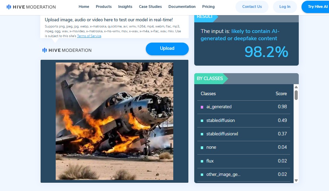Click the teal other_image_ge... color marker
This screenshot has width=329, height=191.
[202, 175]
